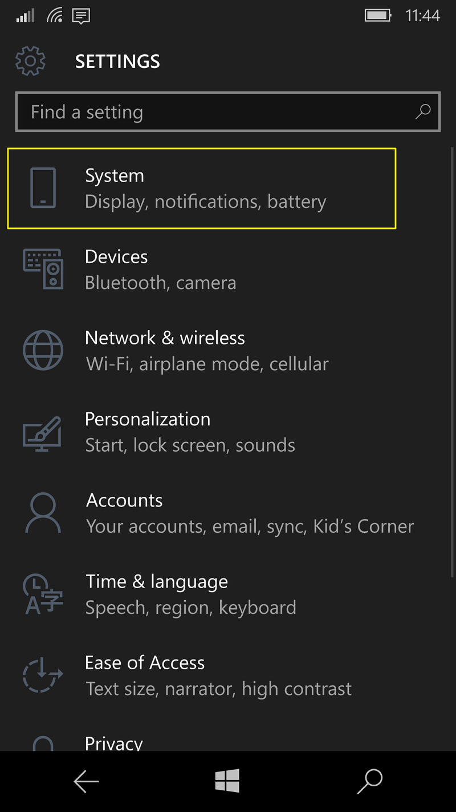
Task: Click the Devices keyboard-speaker icon
Action: (x=43, y=270)
